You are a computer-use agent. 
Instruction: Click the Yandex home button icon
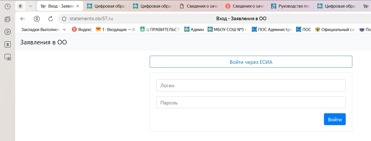[37, 19]
